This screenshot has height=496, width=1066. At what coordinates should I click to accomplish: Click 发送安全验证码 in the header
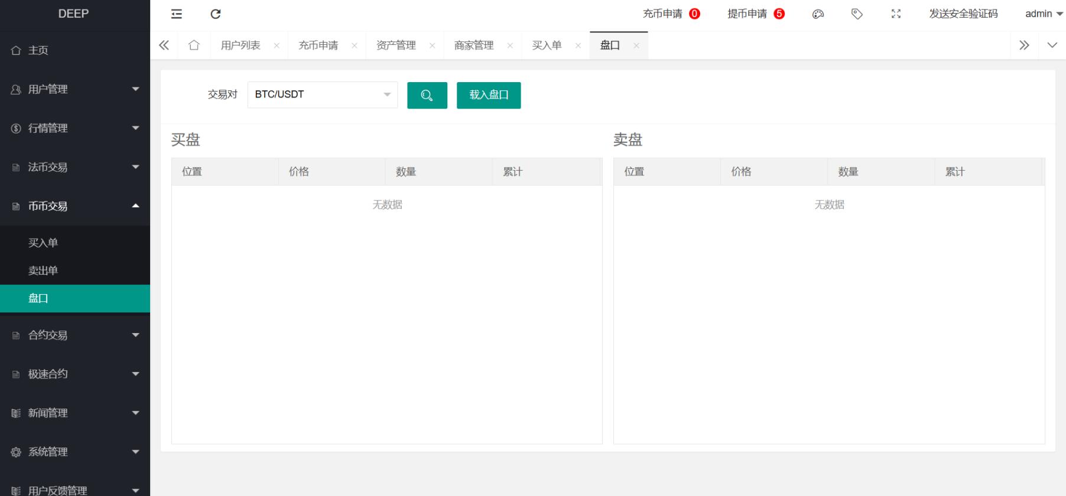(963, 14)
